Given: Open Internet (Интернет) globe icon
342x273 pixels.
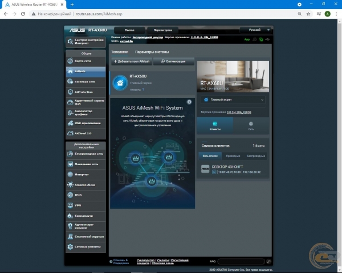Looking at the screenshot, I should (70, 175).
